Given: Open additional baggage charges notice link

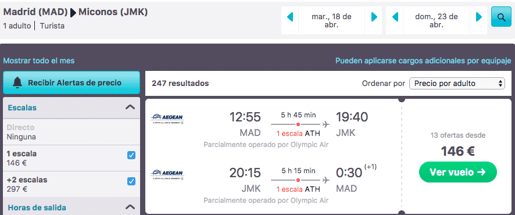Looking at the screenshot, I should tap(423, 61).
